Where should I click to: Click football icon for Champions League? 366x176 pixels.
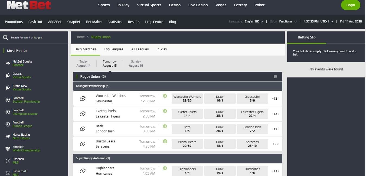click(x=8, y=112)
